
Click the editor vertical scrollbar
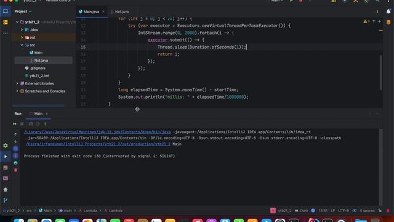[x=381, y=73]
